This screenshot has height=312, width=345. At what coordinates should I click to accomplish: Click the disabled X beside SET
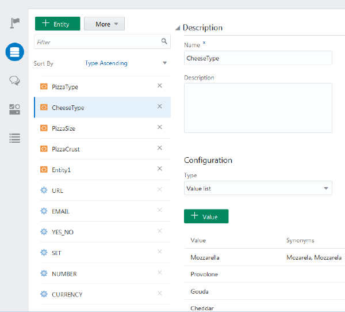pyautogui.click(x=160, y=252)
